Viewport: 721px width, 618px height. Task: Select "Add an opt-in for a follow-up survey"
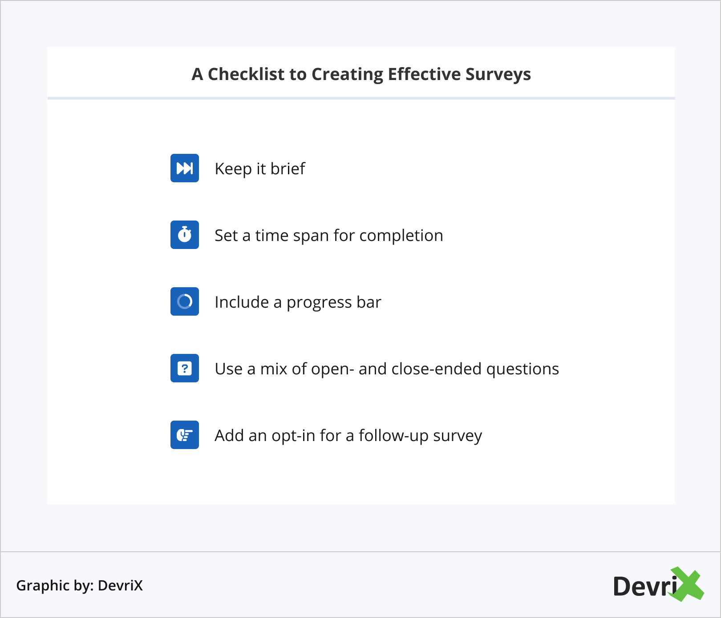[x=348, y=436]
